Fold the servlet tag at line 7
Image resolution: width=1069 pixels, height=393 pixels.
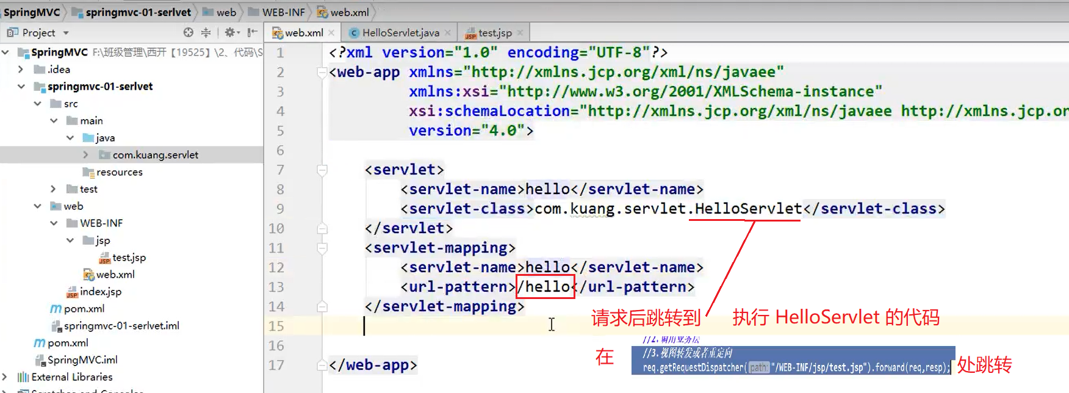tap(322, 170)
